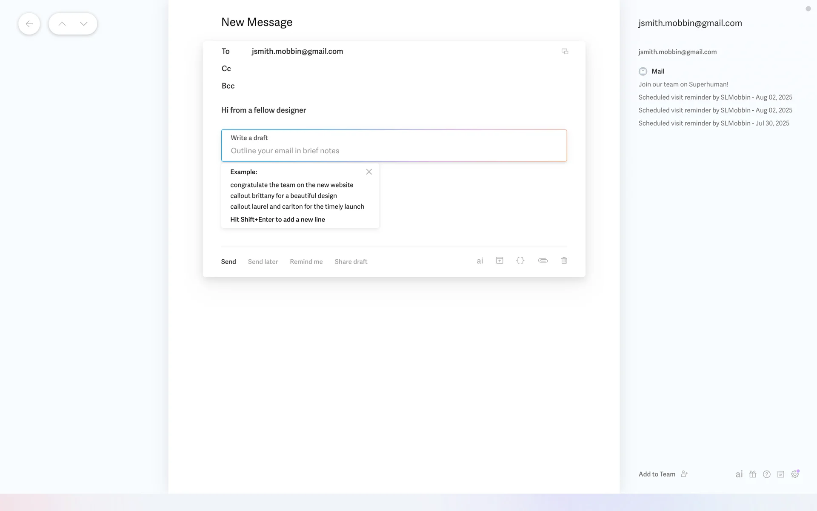Focus the Write a draft input field
Viewport: 817px width, 511px height.
click(x=394, y=151)
